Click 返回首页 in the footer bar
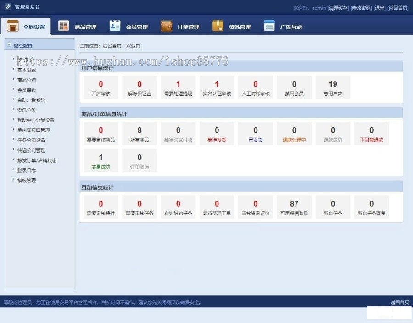 [x=400, y=302]
